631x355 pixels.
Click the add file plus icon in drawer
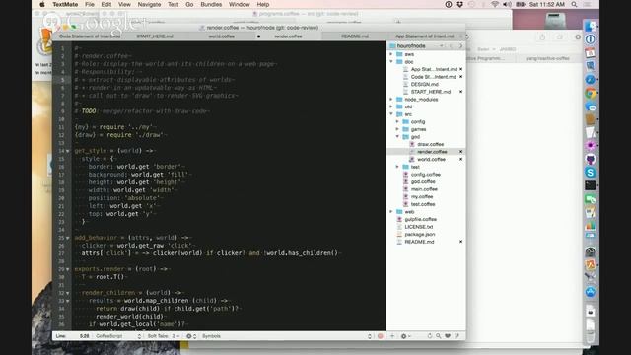tap(392, 336)
